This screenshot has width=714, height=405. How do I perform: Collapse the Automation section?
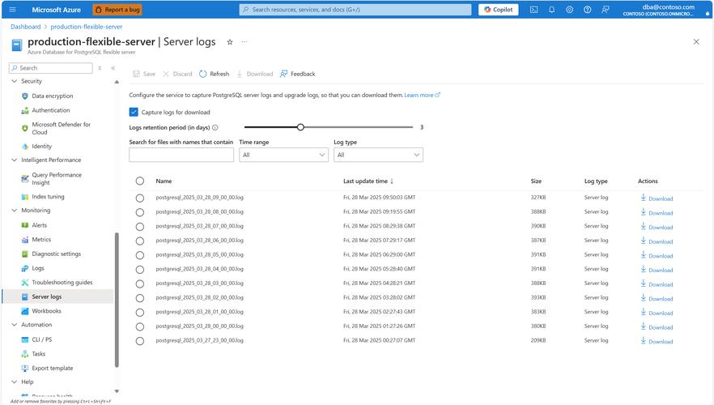pos(14,325)
